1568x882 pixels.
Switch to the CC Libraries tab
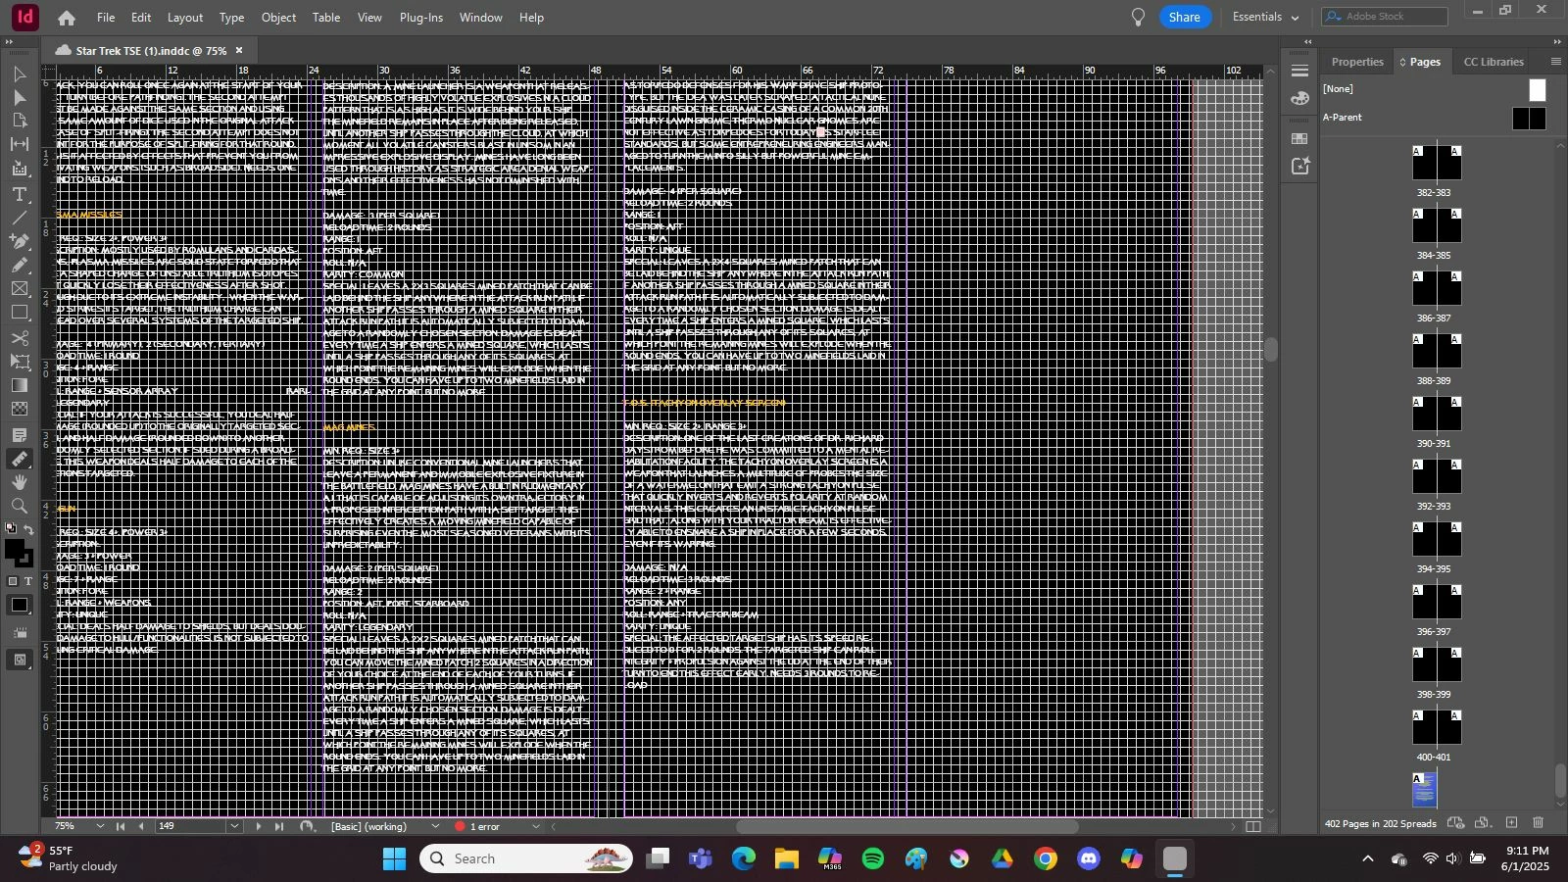tap(1494, 62)
